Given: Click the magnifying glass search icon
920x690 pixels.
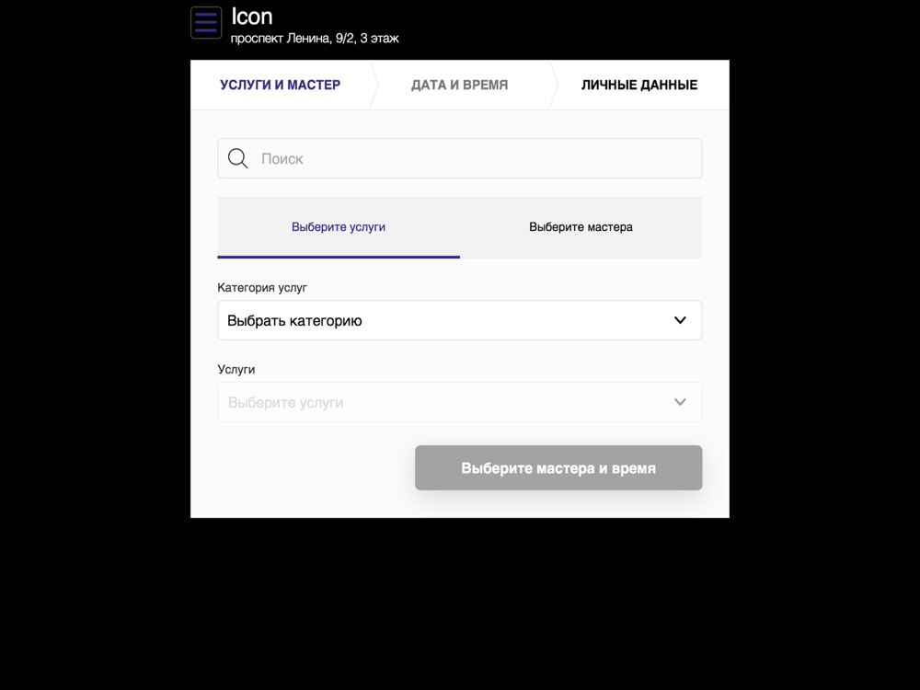Looking at the screenshot, I should 237,158.
